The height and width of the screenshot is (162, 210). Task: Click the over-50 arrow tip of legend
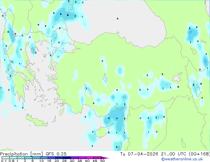click(x=105, y=158)
